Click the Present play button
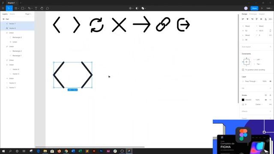The height and width of the screenshot is (154, 274). coord(262,8)
